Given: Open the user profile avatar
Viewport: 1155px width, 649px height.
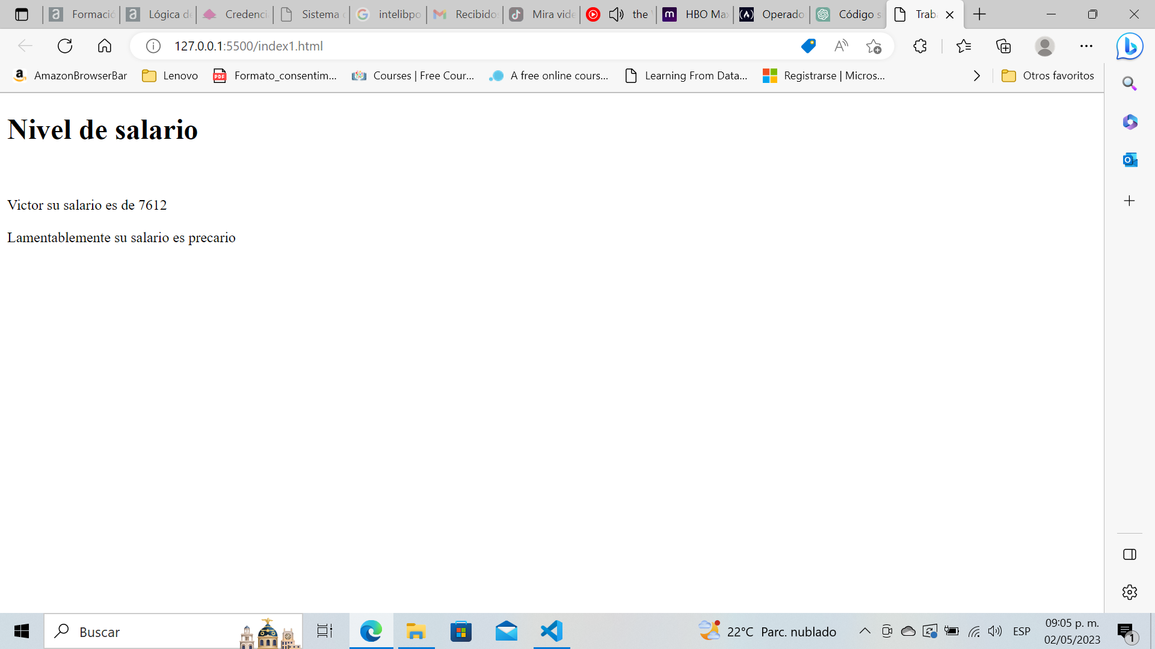Looking at the screenshot, I should tap(1045, 46).
